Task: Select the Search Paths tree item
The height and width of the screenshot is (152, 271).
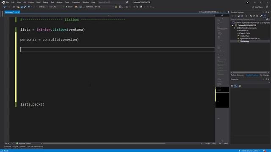Action: point(245,33)
